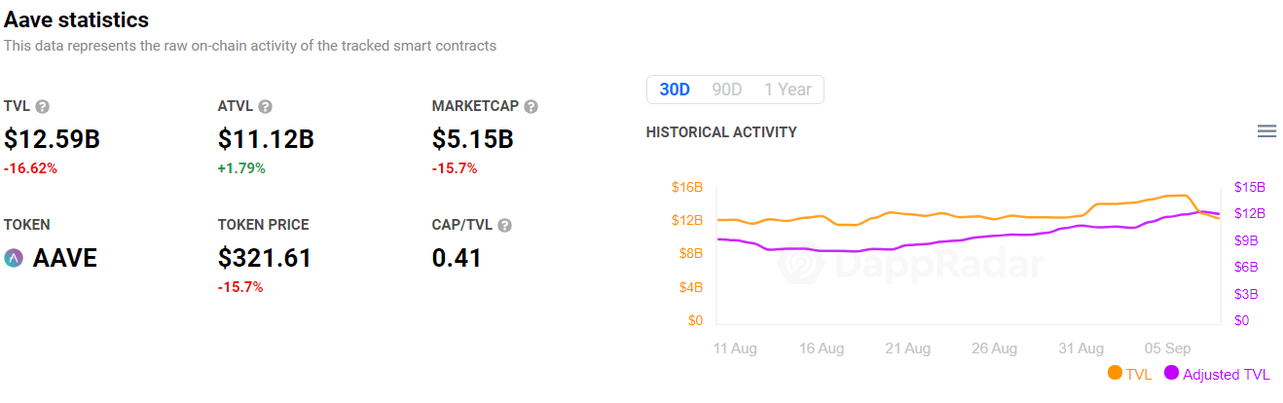
Task: Click the -16.62% TVL change
Action: pyautogui.click(x=30, y=168)
